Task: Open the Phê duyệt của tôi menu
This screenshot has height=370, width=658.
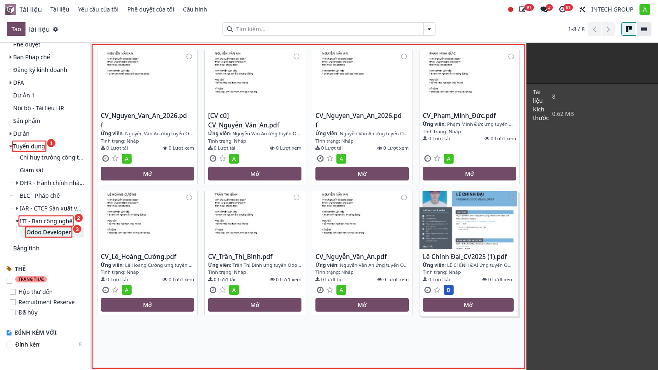Action: [151, 9]
